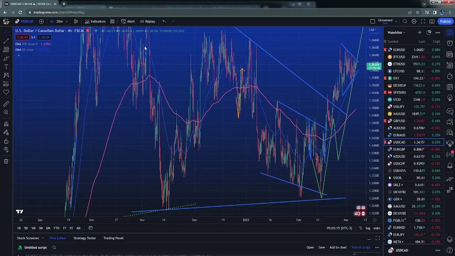Select the YTD date range
The image size is (455, 256).
click(56, 228)
